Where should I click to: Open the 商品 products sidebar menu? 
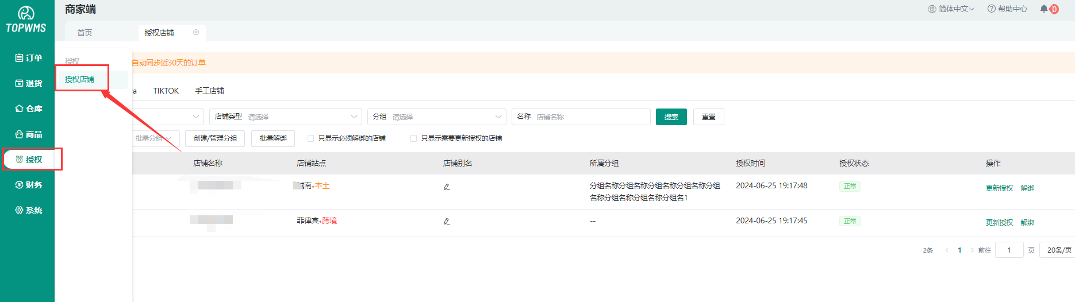(x=28, y=134)
